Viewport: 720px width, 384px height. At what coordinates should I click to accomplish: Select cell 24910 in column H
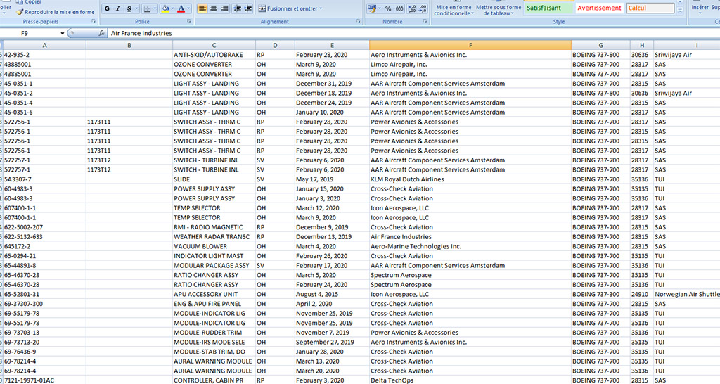pos(641,294)
